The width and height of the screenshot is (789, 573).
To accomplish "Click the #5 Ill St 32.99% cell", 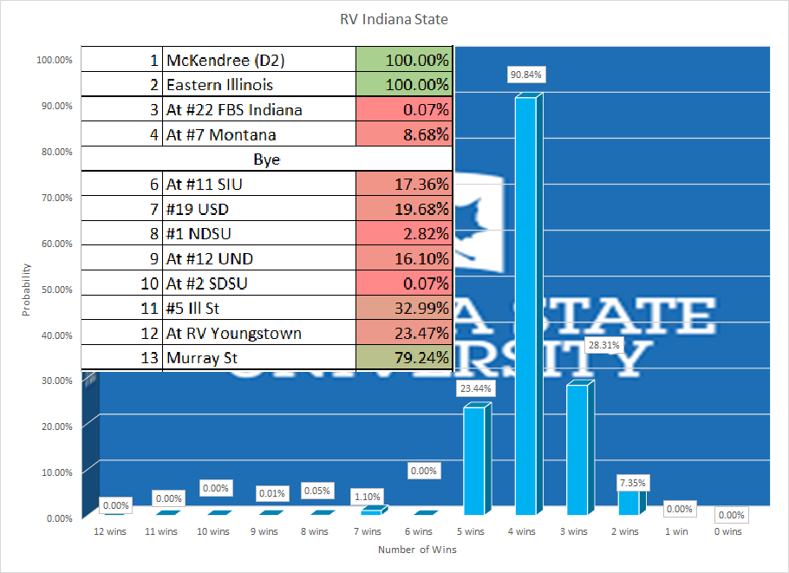I will pyautogui.click(x=405, y=309).
